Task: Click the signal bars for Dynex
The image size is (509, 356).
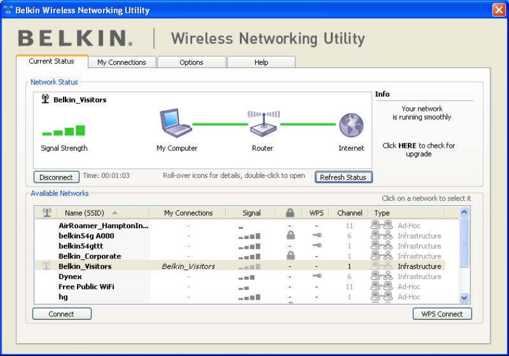Action: coord(247,277)
